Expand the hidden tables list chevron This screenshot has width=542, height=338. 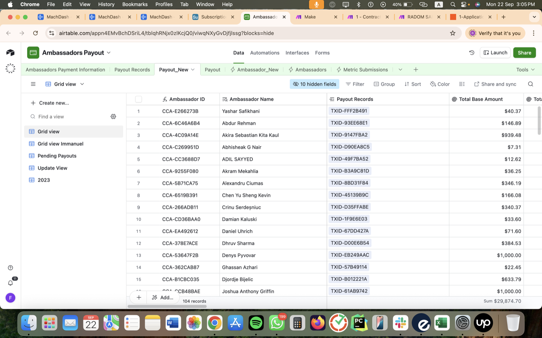coord(400,70)
